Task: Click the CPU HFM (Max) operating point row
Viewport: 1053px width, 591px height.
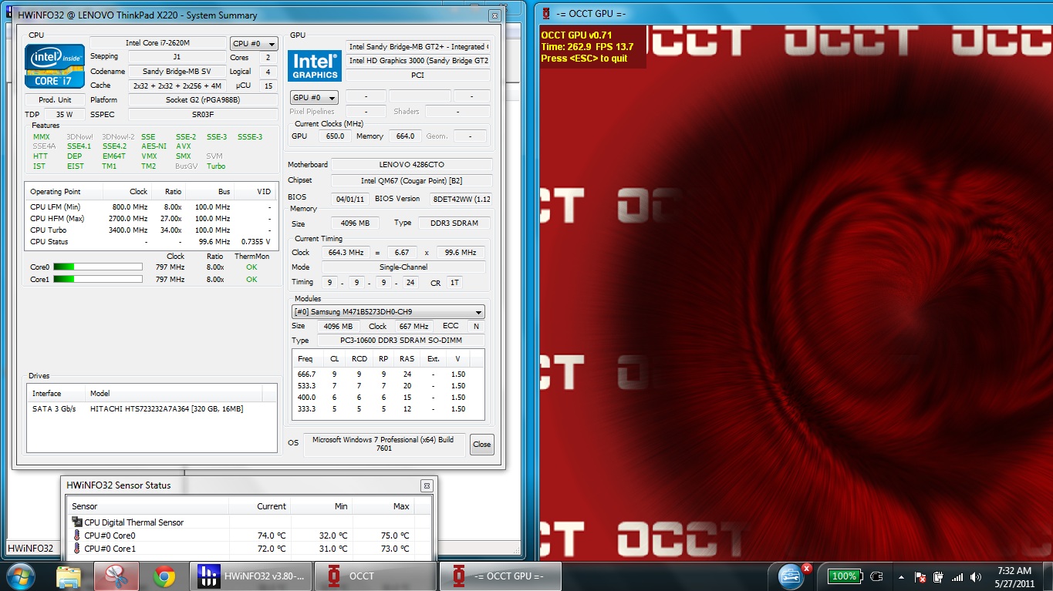Action: [x=150, y=219]
